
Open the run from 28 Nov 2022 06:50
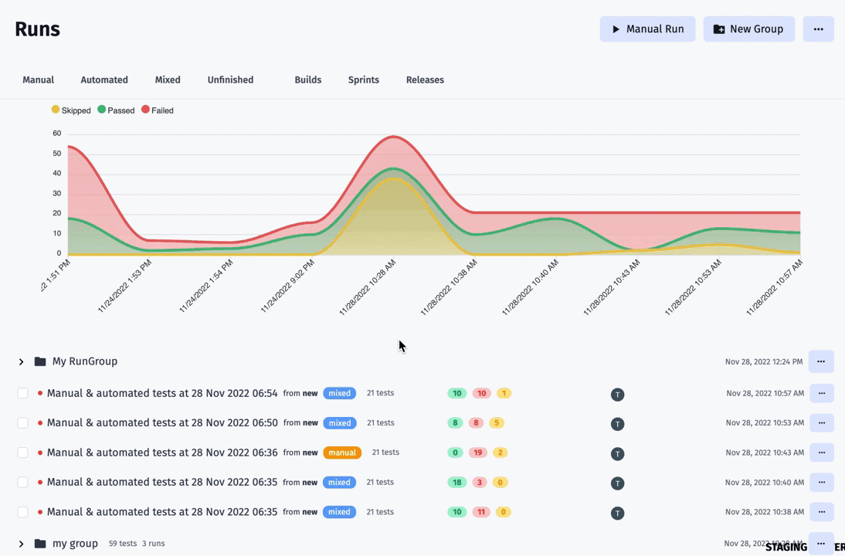(x=162, y=423)
